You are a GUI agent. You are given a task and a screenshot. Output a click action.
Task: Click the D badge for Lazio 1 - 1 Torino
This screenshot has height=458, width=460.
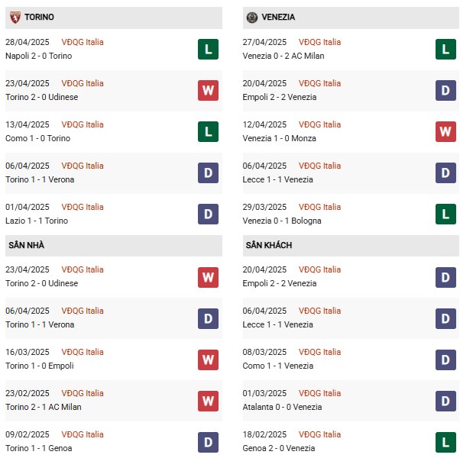coord(208,214)
